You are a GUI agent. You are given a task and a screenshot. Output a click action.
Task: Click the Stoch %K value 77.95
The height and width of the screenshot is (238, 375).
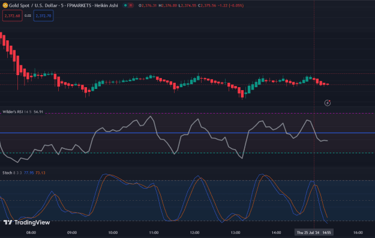click(x=29, y=173)
